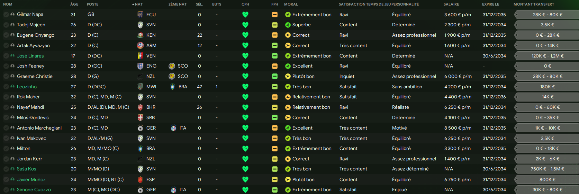The height and width of the screenshot is (194, 579).
Task: Click the POSTE column header
Action: (x=92, y=4)
